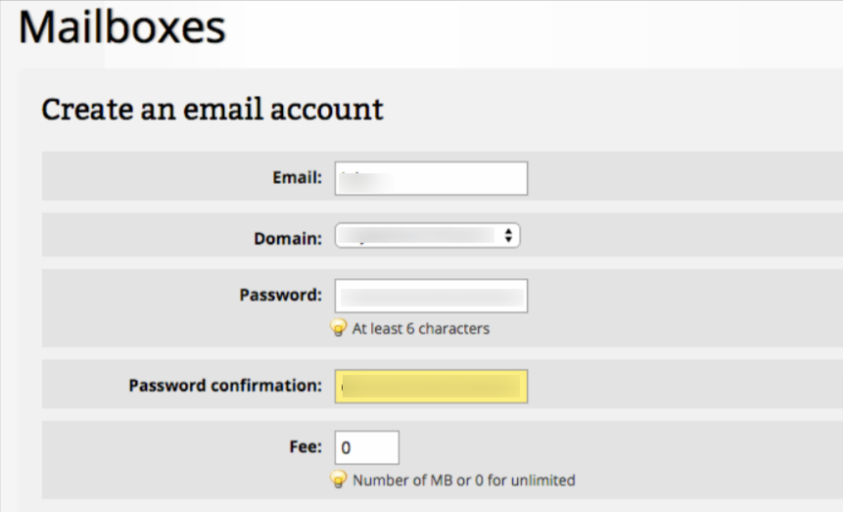Click the lightbulb icon beside password hint
This screenshot has height=512, width=843.
coord(340,328)
